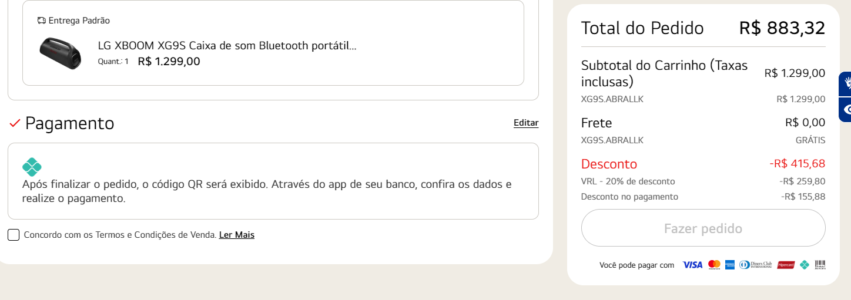Viewport: 851px width, 300px height.
Task: Open the Ler Mais terms link
Action: pyautogui.click(x=237, y=235)
